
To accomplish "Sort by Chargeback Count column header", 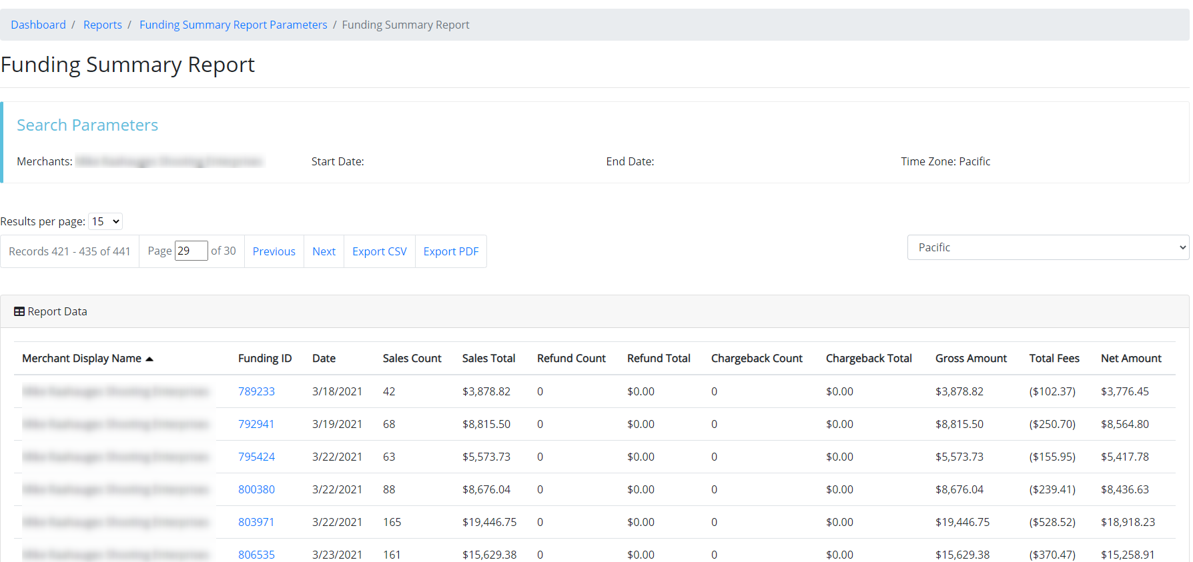I will [x=757, y=358].
